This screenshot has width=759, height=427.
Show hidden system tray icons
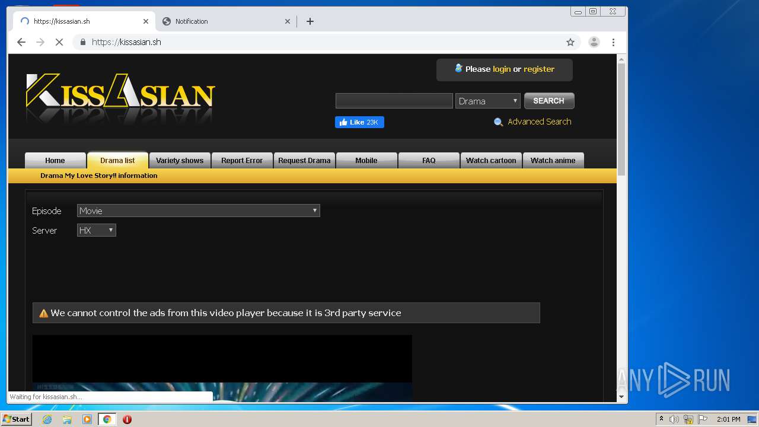pyautogui.click(x=661, y=419)
